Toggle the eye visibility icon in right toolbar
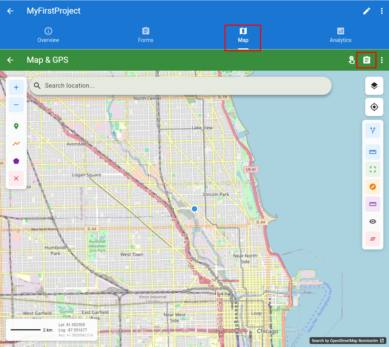Viewport: 389px width, 347px height. [373, 222]
